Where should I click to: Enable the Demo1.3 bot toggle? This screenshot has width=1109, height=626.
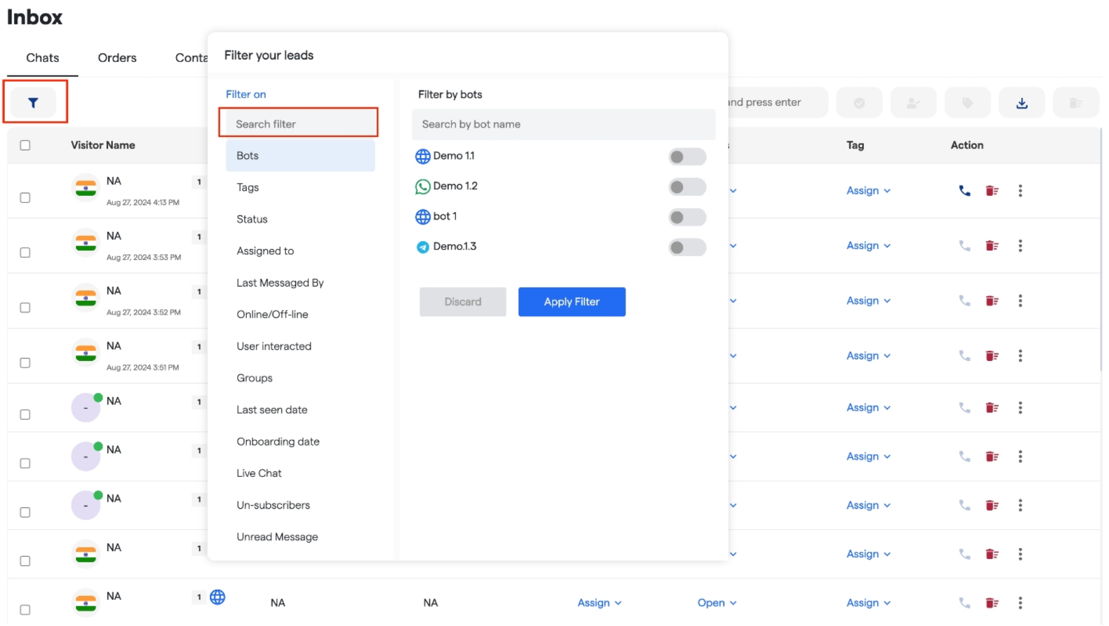tap(687, 247)
